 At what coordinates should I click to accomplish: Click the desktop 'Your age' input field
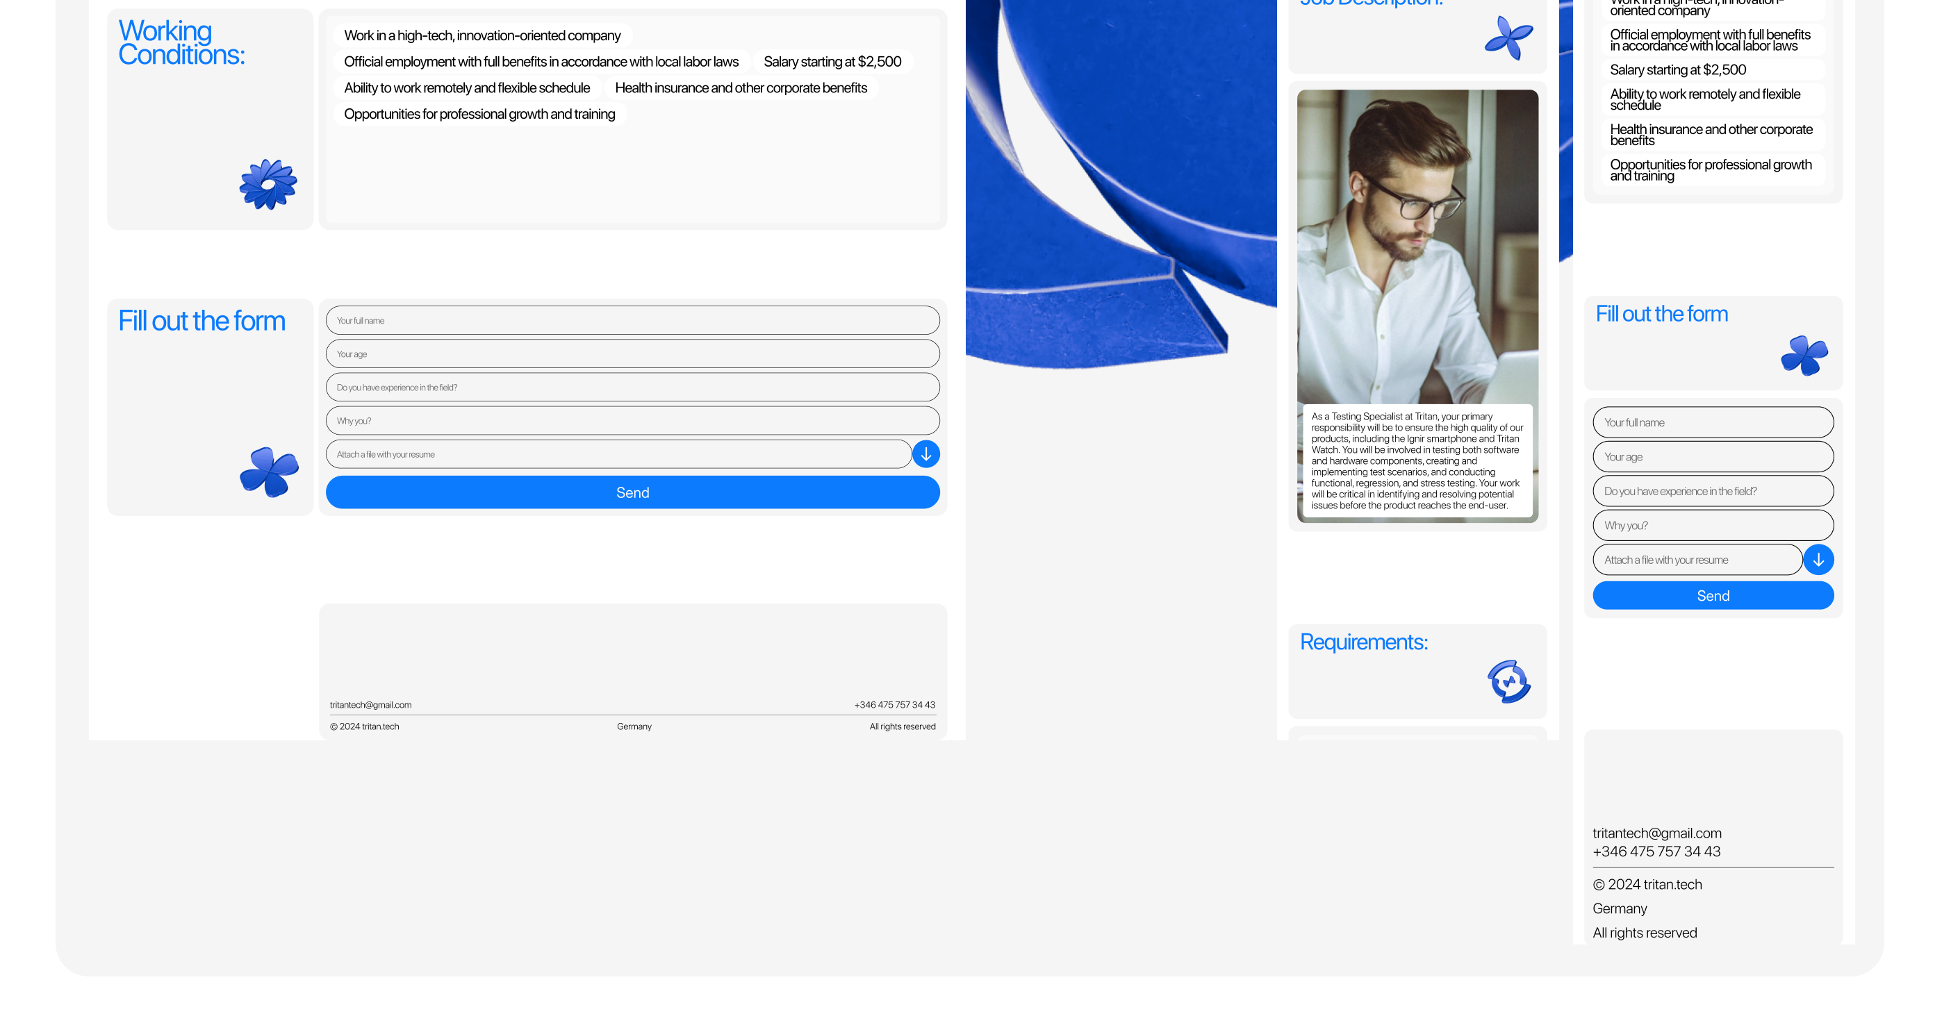[x=632, y=353]
